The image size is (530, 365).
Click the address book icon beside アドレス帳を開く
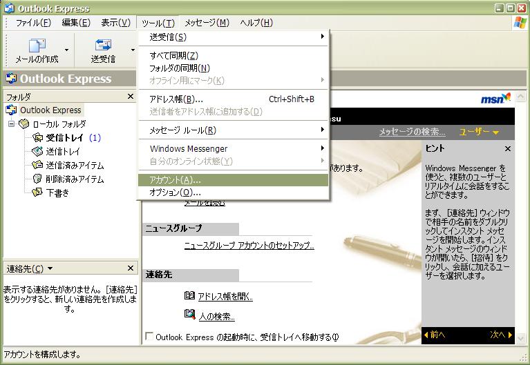pyautogui.click(x=189, y=295)
